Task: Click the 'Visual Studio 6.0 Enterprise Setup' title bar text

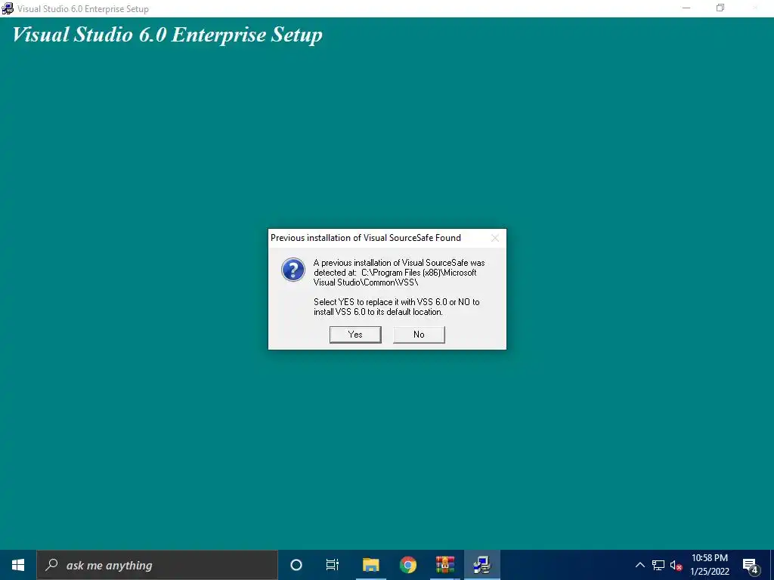Action: pyautogui.click(x=83, y=9)
